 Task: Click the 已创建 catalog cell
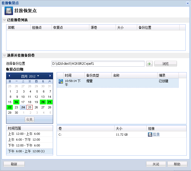click(164, 81)
